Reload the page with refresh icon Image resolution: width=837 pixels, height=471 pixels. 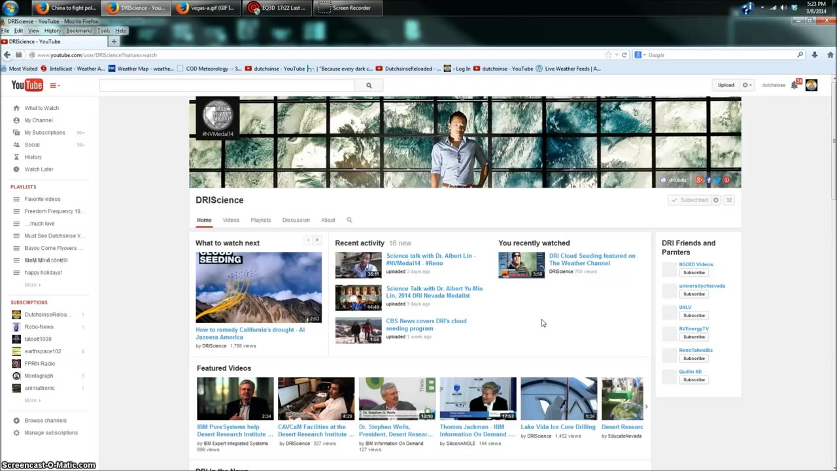coord(624,55)
